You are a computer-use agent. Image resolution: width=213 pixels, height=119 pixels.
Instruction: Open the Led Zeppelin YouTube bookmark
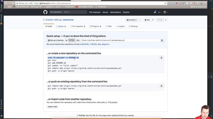tap(85, 7)
